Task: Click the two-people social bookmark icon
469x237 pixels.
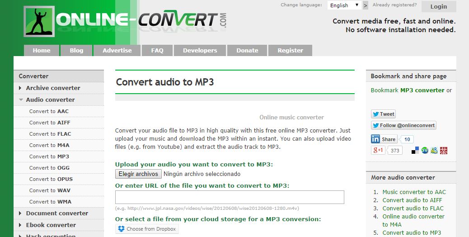Action: (x=434, y=150)
